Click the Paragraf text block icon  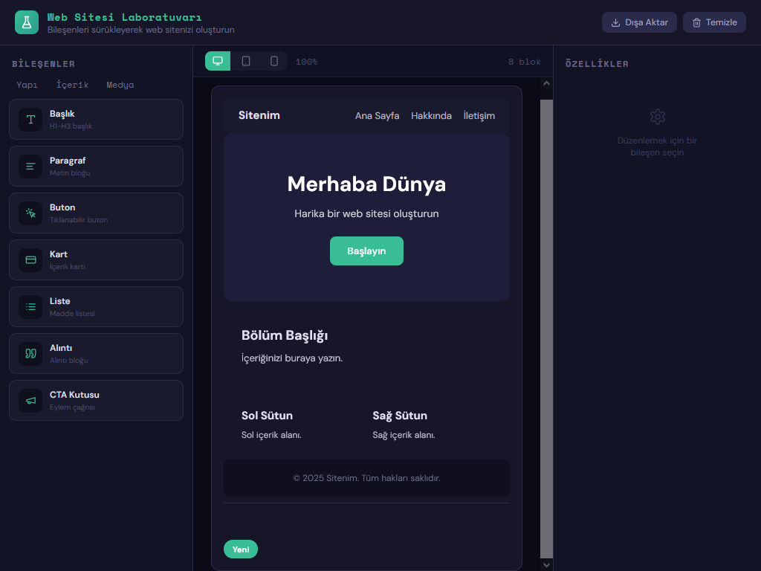(x=30, y=167)
